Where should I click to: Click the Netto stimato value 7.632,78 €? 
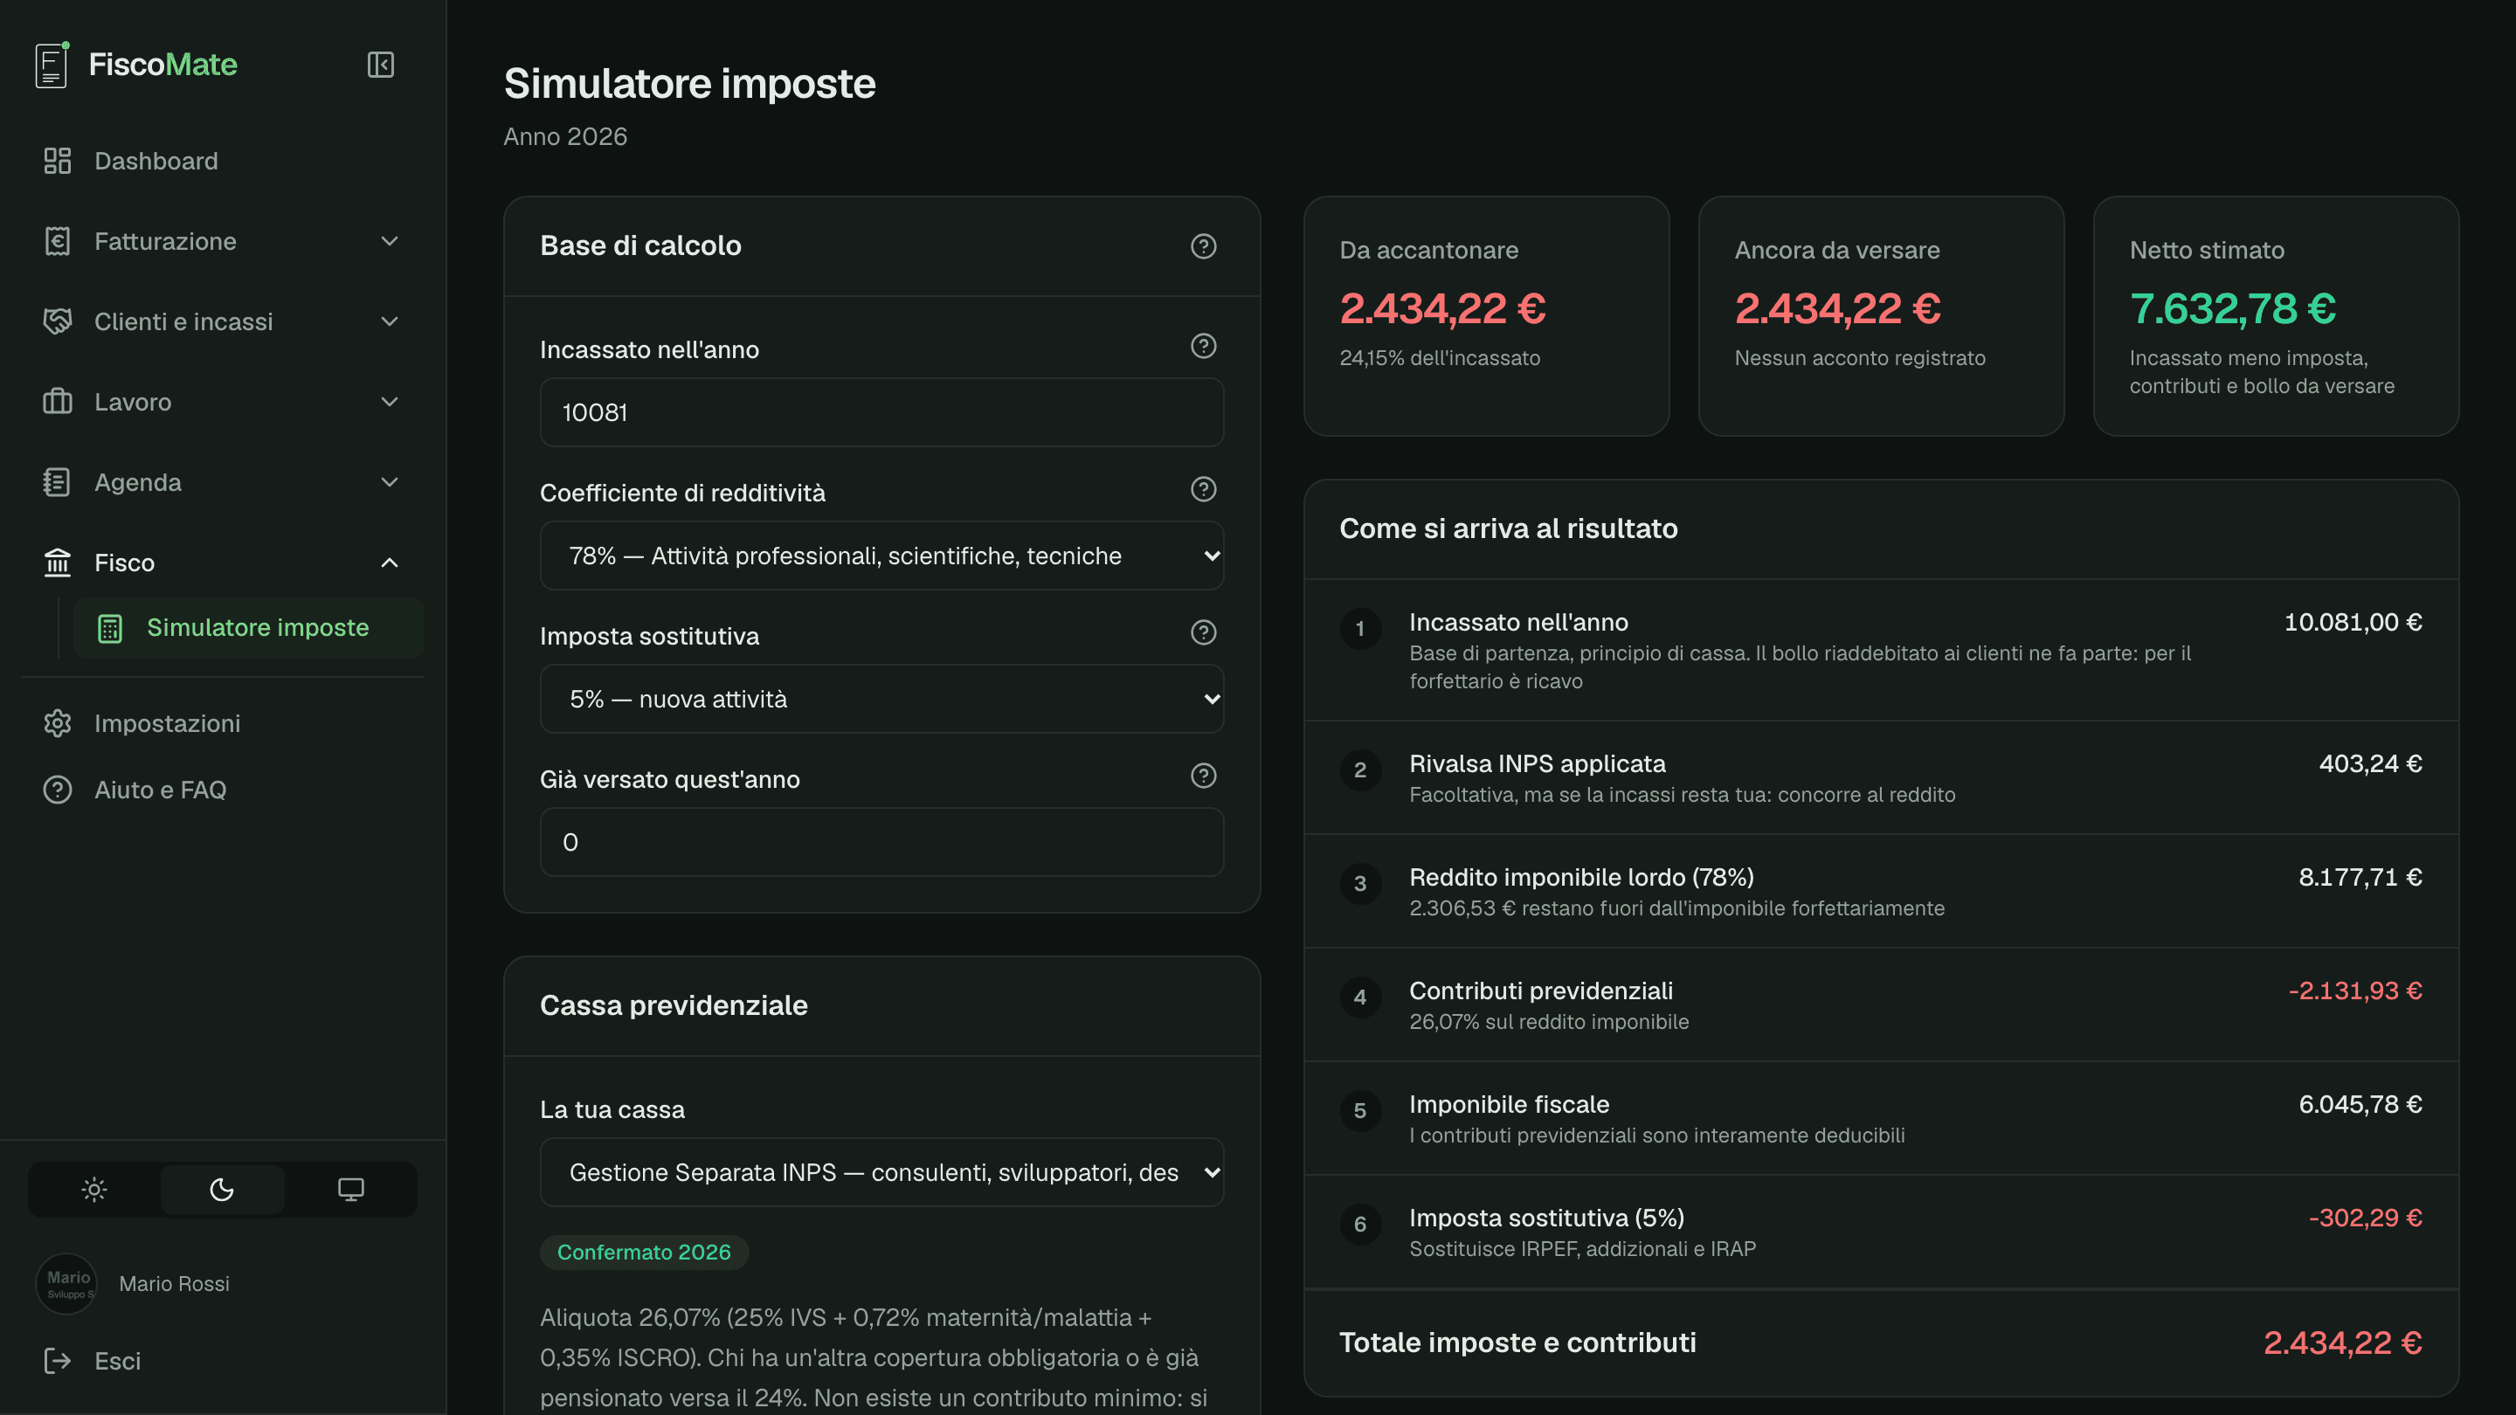pos(2233,309)
